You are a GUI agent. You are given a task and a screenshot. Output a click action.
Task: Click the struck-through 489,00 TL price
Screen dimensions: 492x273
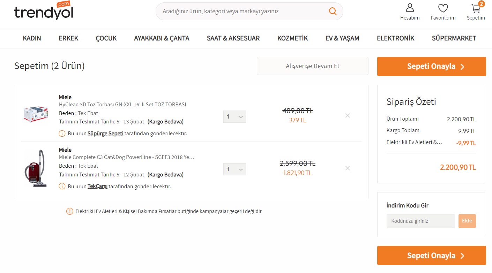pos(298,111)
